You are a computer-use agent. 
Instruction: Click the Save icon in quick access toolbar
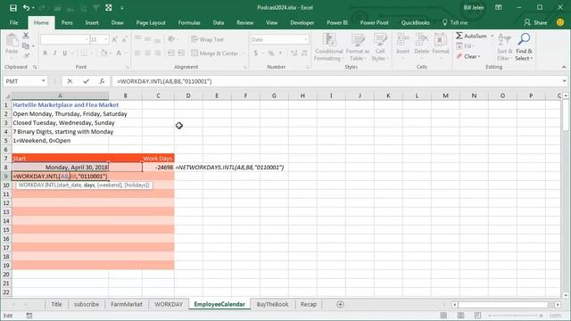coord(13,8)
